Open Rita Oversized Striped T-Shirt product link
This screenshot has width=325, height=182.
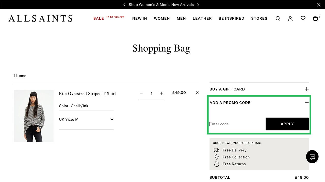[87, 94]
